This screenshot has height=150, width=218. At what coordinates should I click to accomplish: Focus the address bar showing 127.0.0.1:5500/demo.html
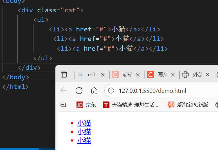[161, 91]
